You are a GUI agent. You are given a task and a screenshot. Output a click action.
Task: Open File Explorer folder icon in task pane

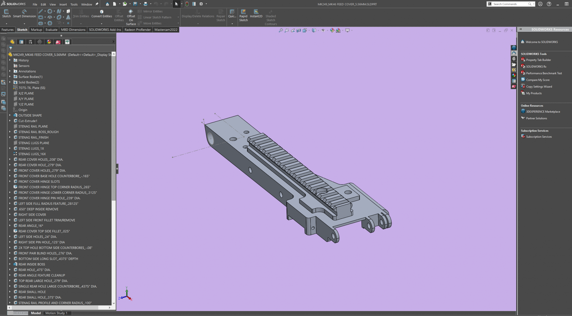tap(514, 65)
